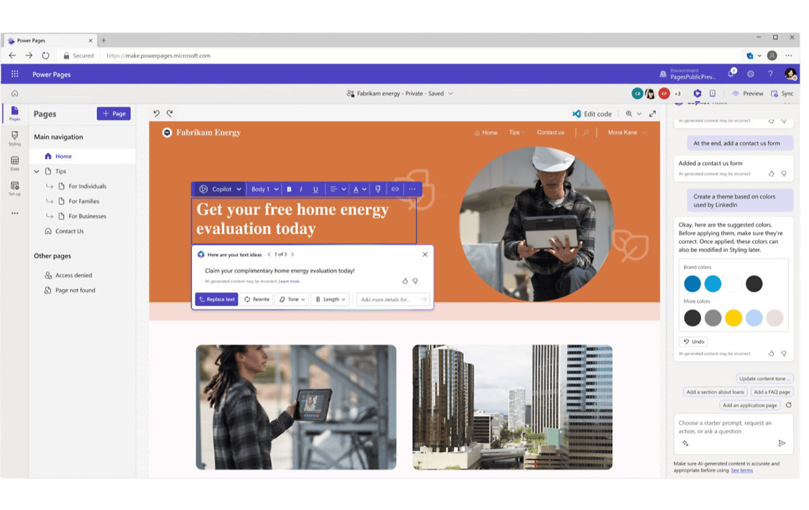
Task: Expand the canvas to full screen
Action: 653,114
